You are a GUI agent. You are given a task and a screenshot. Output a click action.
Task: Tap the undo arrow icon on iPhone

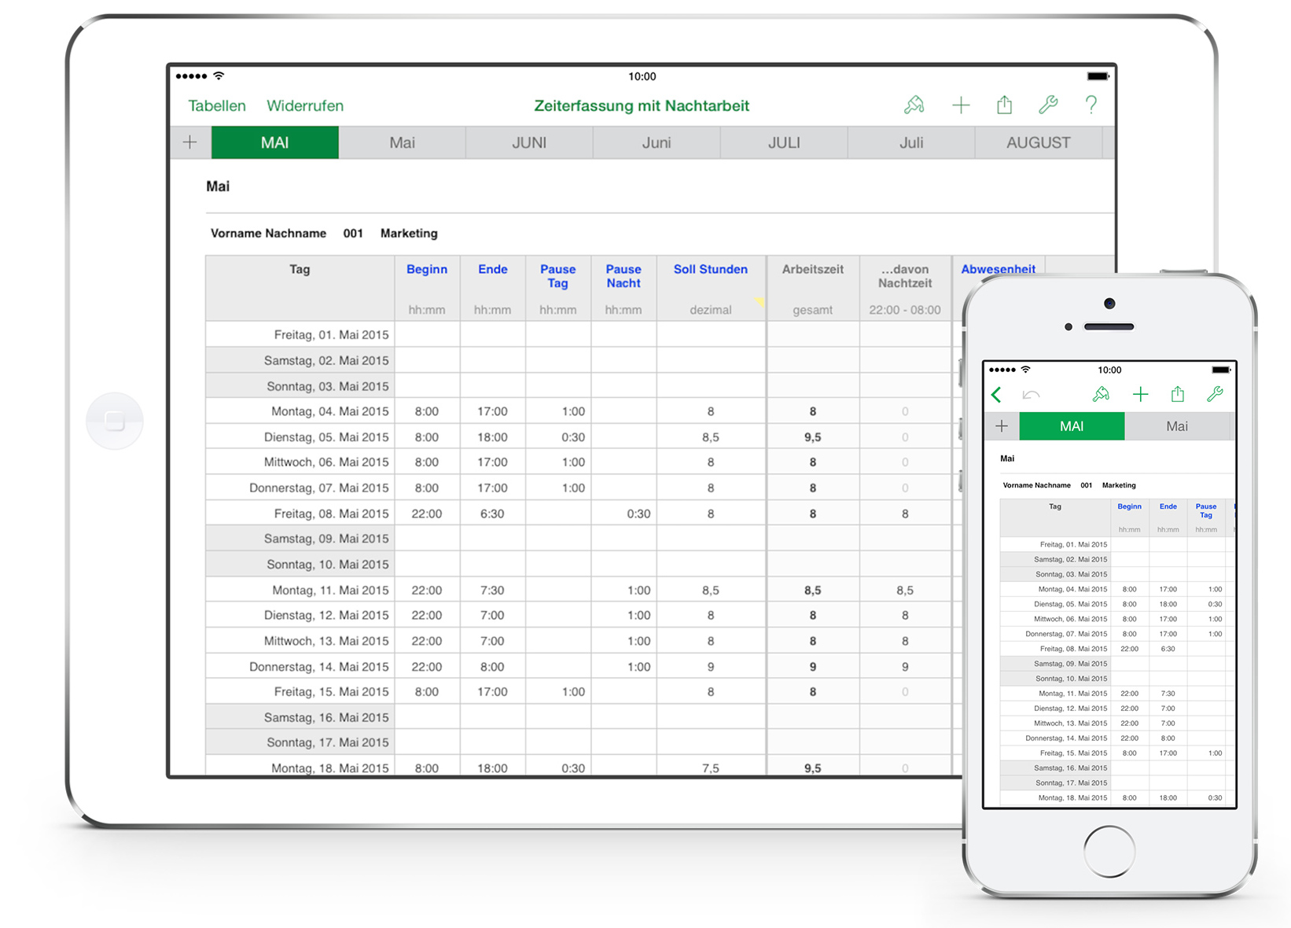pyautogui.click(x=1031, y=395)
